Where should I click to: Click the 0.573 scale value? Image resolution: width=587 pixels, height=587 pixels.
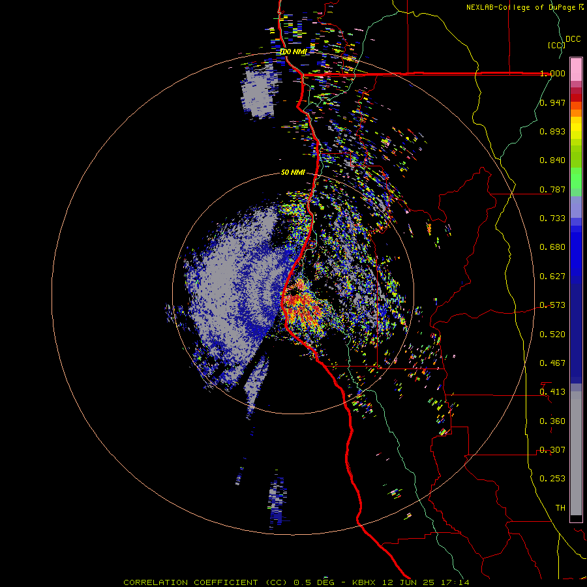click(552, 305)
